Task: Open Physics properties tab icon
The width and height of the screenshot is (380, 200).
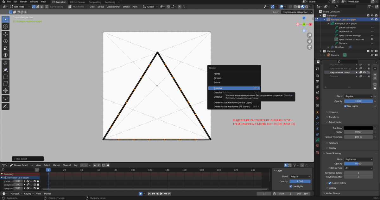Action: (318, 129)
